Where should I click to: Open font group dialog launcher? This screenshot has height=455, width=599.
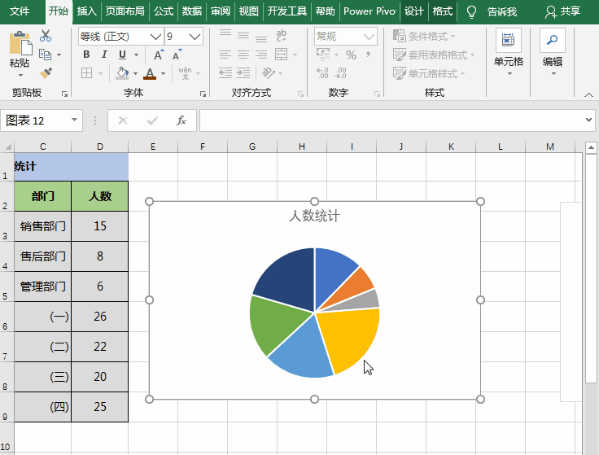(x=203, y=94)
